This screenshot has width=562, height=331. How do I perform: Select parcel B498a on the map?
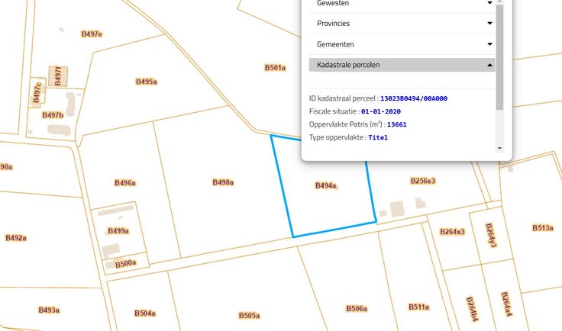tap(222, 182)
